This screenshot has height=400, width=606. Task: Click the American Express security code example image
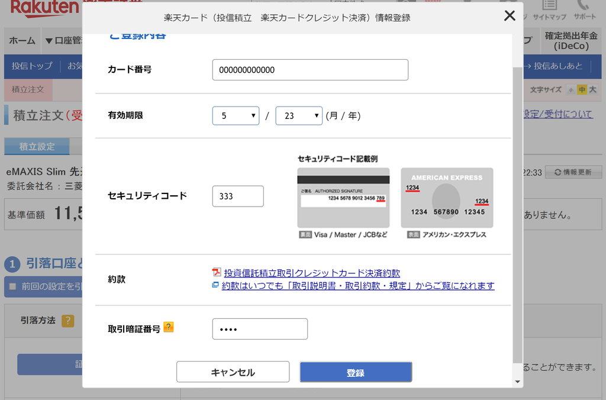(x=447, y=198)
